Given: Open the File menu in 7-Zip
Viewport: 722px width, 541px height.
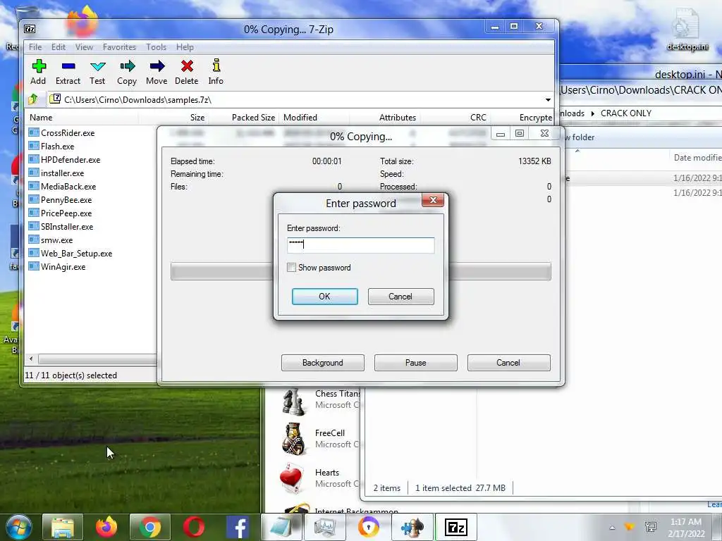Looking at the screenshot, I should coord(35,47).
